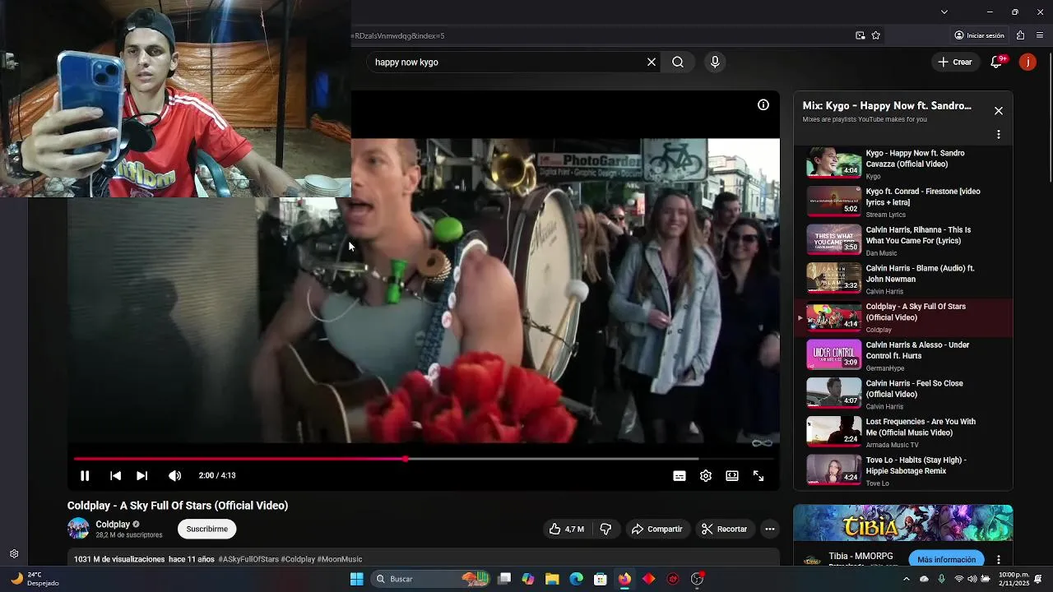This screenshot has height=592, width=1053.
Task: Open the Tibia banner advertisement image
Action: pyautogui.click(x=902, y=523)
